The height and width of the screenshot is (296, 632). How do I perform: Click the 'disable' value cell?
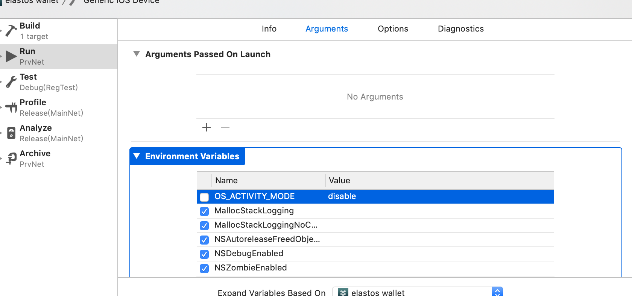tap(342, 196)
